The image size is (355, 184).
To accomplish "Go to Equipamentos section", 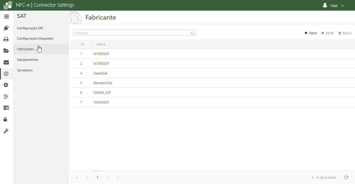I will (x=28, y=60).
